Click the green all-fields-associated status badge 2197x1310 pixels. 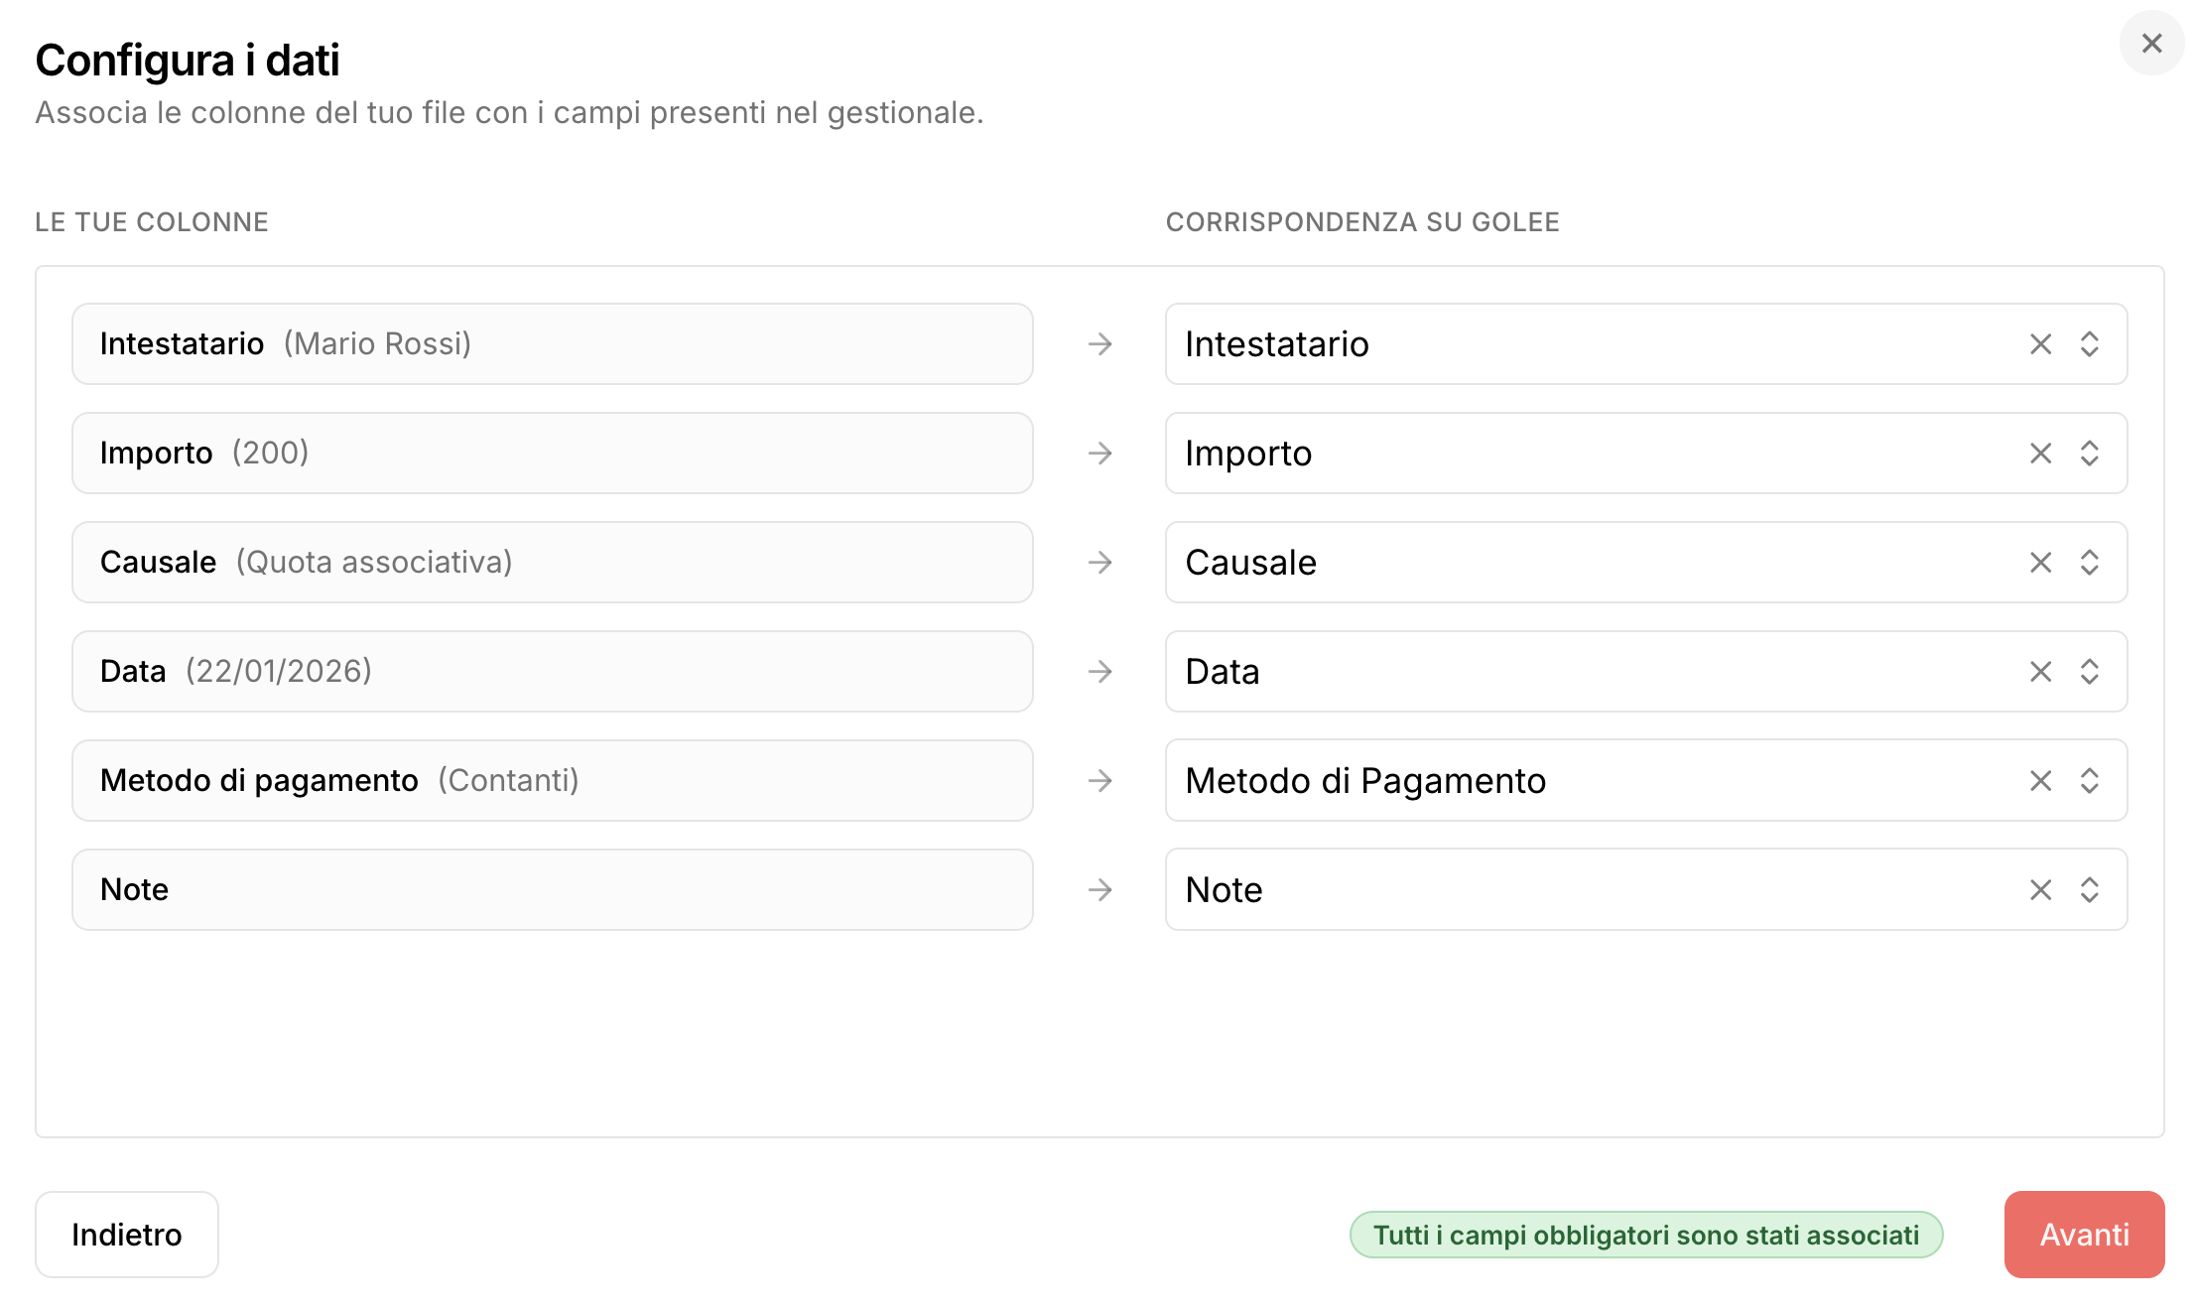pyautogui.click(x=1645, y=1235)
